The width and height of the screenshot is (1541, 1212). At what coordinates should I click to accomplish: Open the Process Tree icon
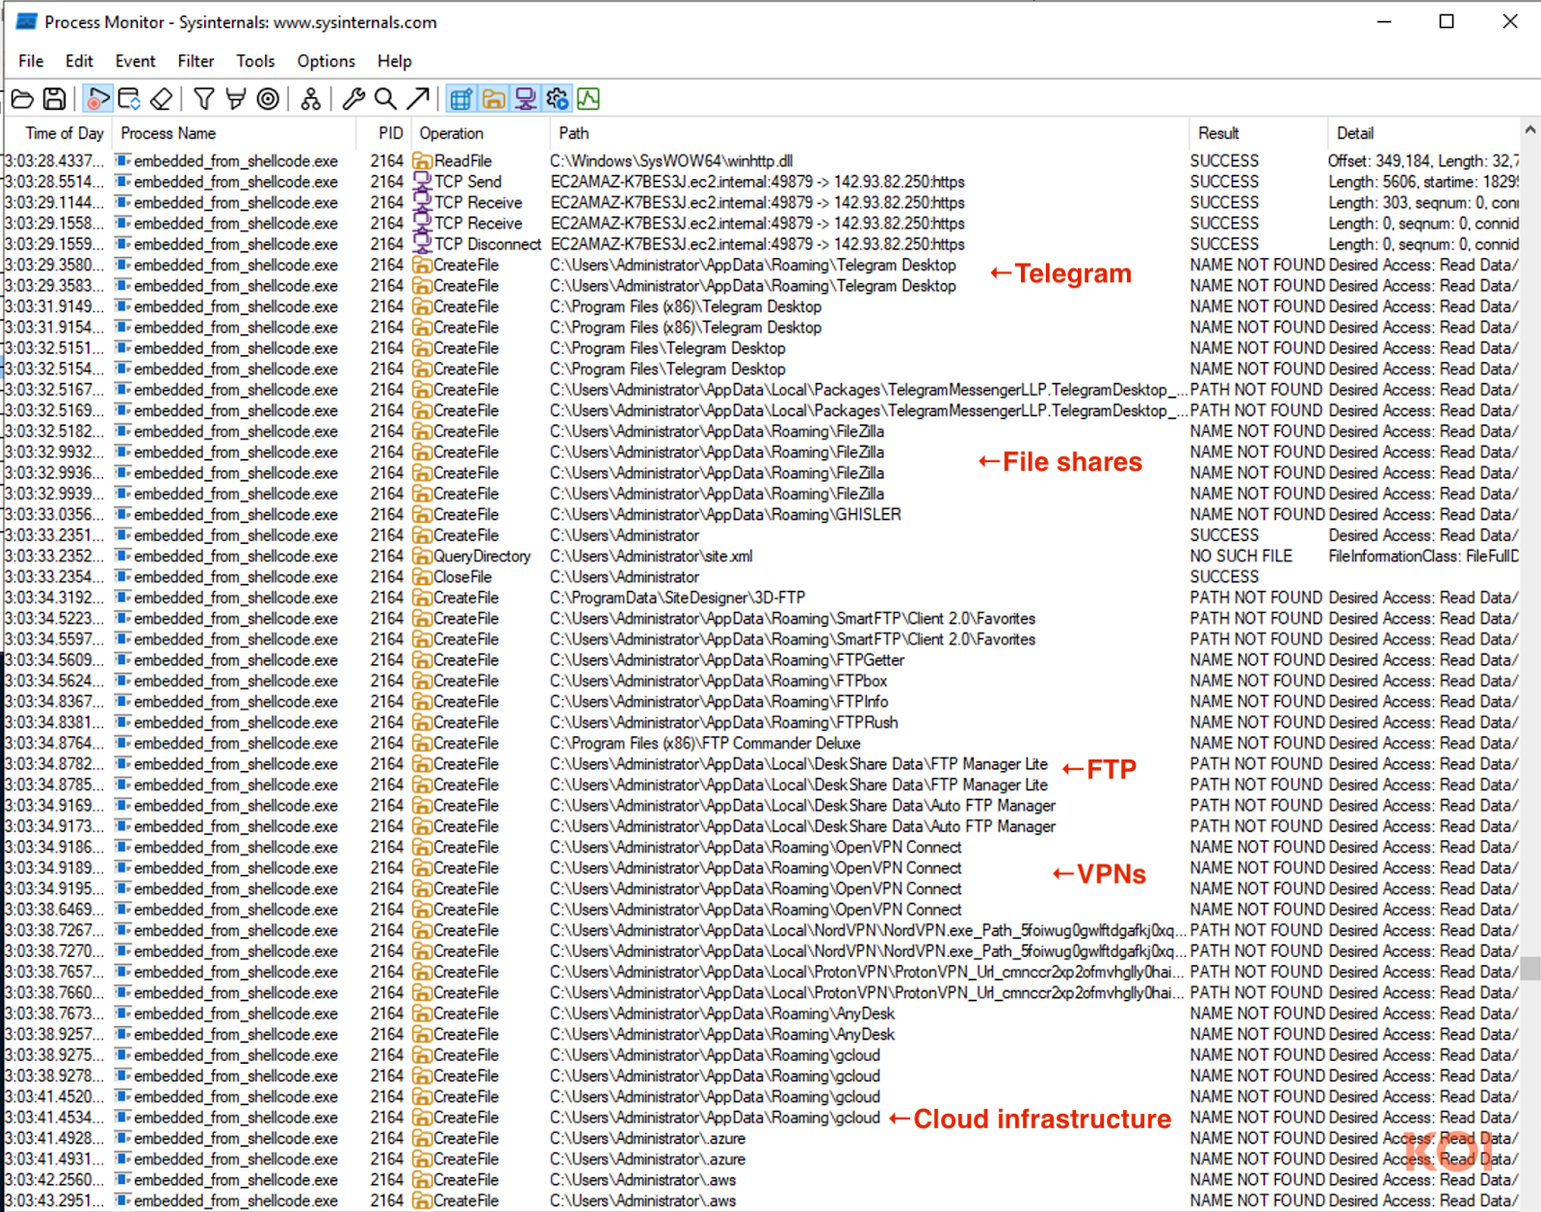tap(310, 98)
